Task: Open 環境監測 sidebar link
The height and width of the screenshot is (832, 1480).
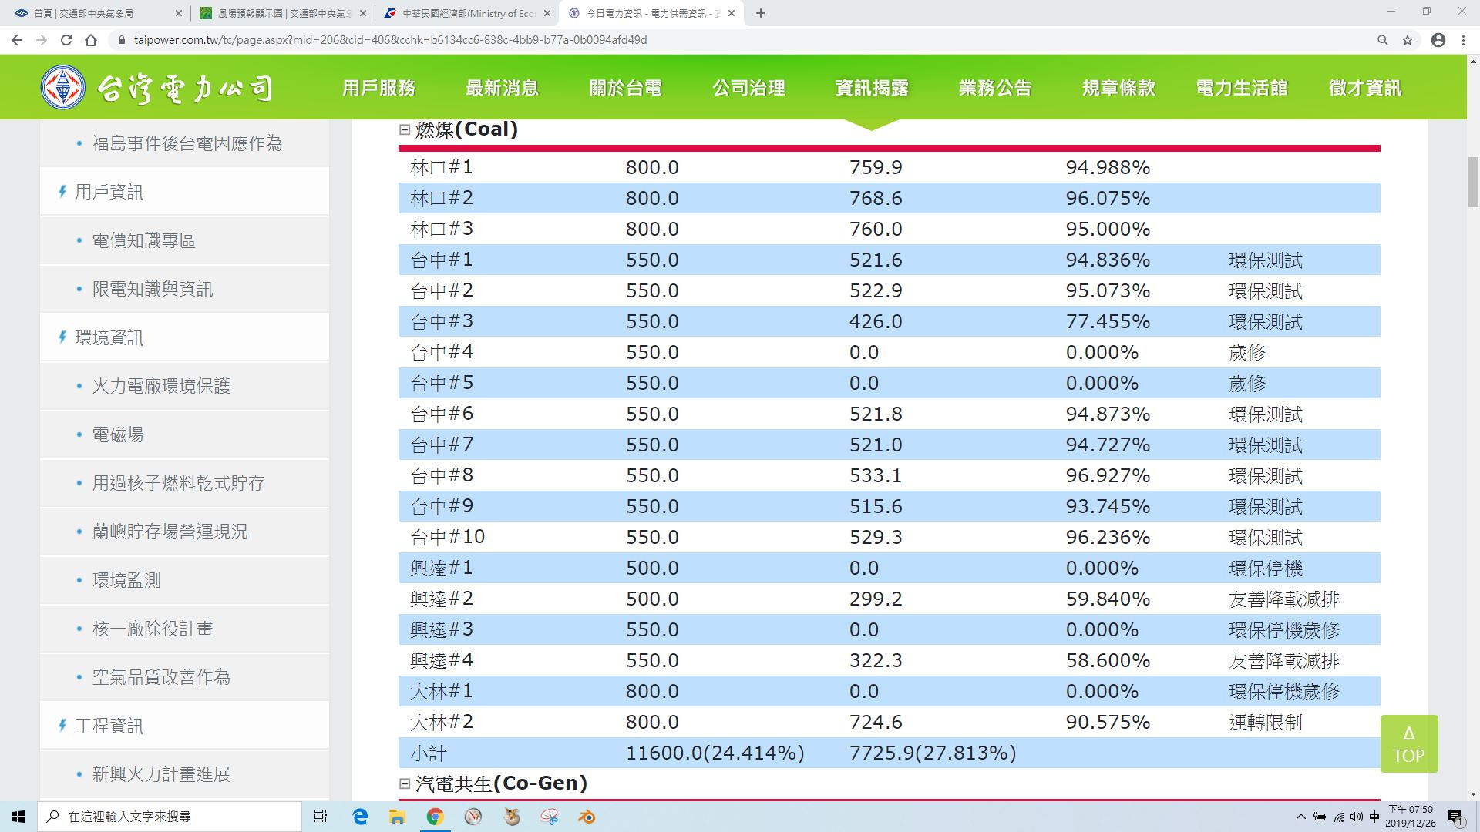Action: pyautogui.click(x=126, y=580)
